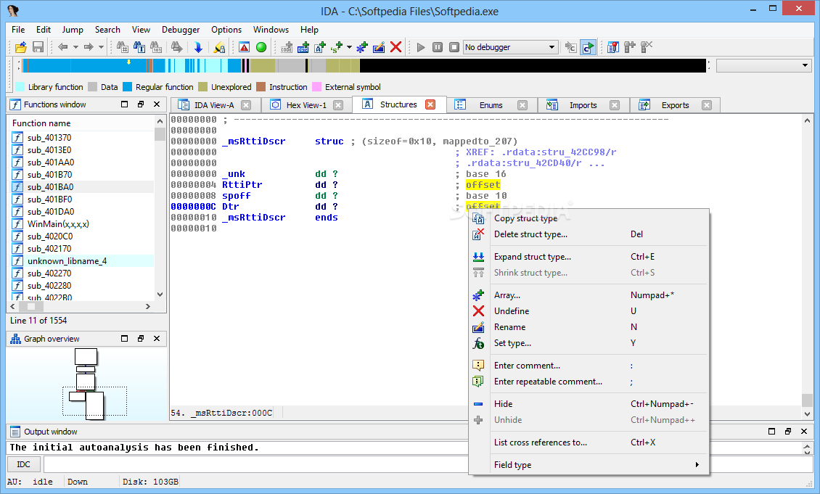
Task: Choose Enter repeatable comment... menu entry
Action: (x=589, y=382)
